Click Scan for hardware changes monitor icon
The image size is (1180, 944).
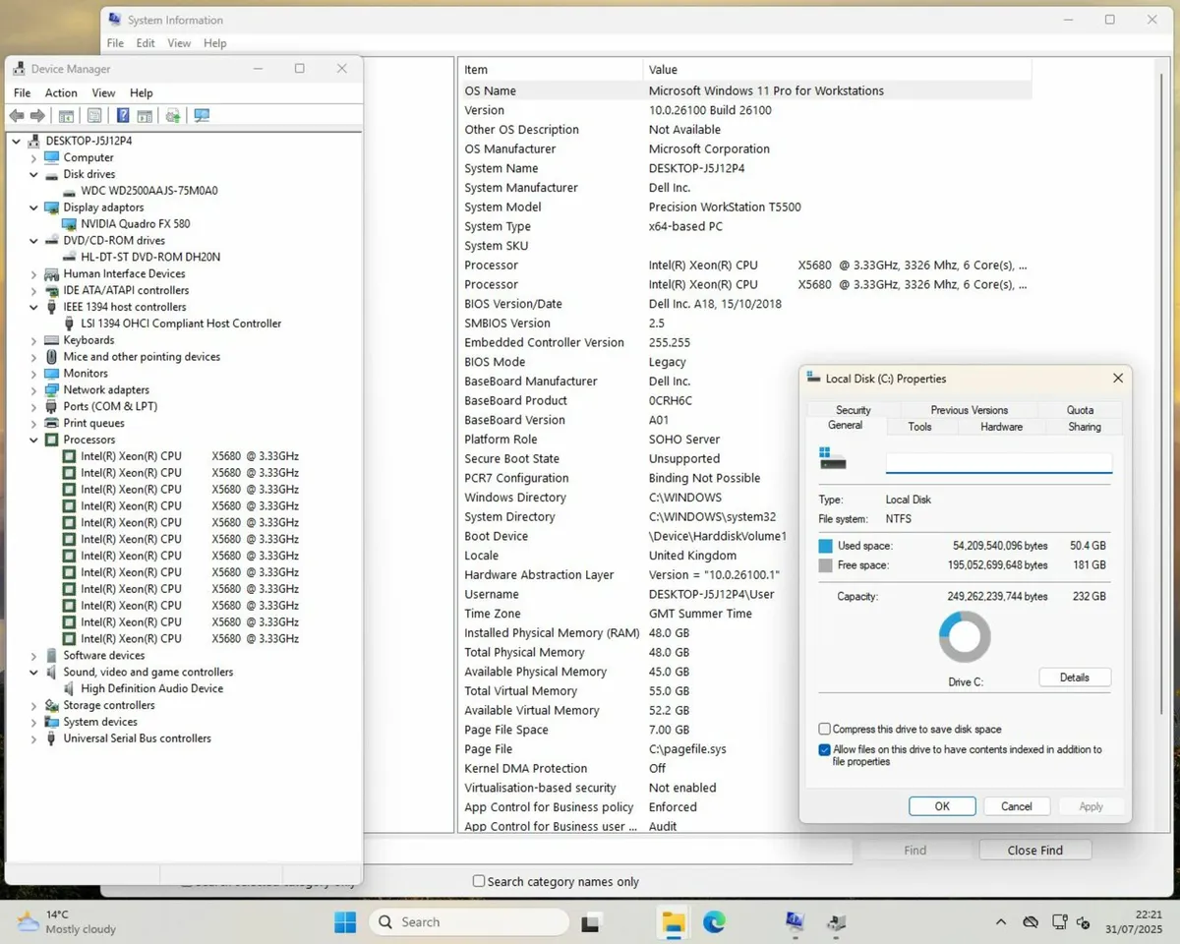[202, 115]
